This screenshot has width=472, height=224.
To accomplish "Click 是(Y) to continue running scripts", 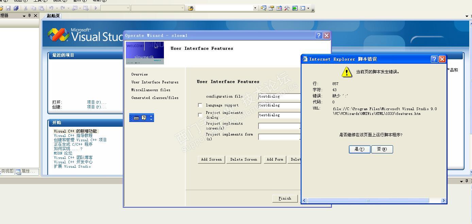I will [359, 149].
